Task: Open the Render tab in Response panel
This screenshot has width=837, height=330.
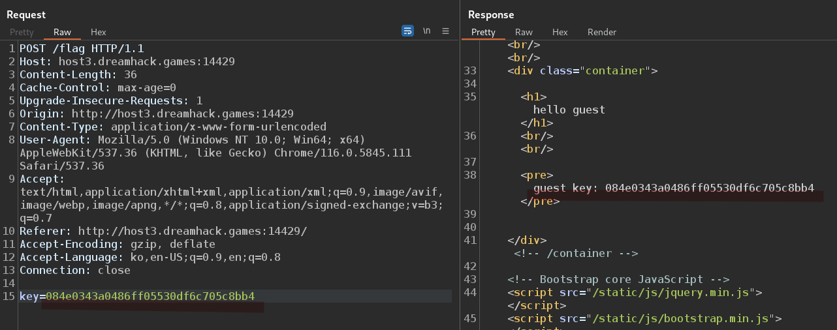Action: 602,32
